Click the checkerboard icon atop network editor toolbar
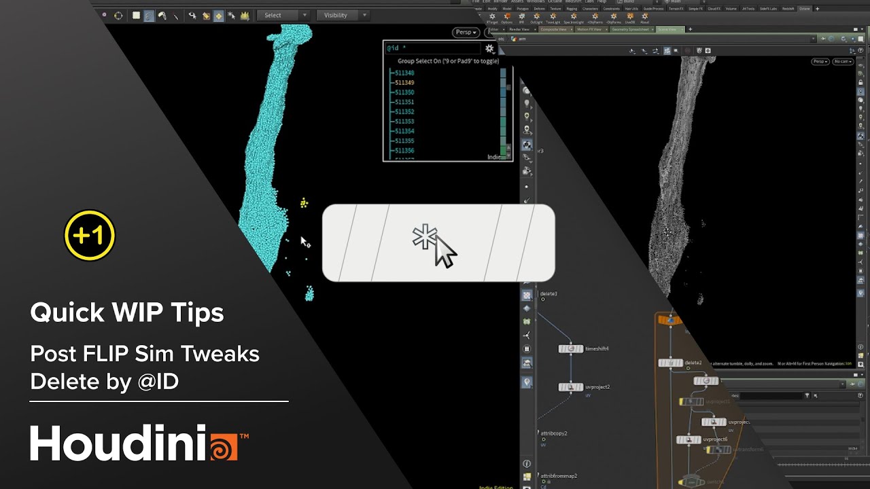This screenshot has height=489, width=870. [x=527, y=295]
